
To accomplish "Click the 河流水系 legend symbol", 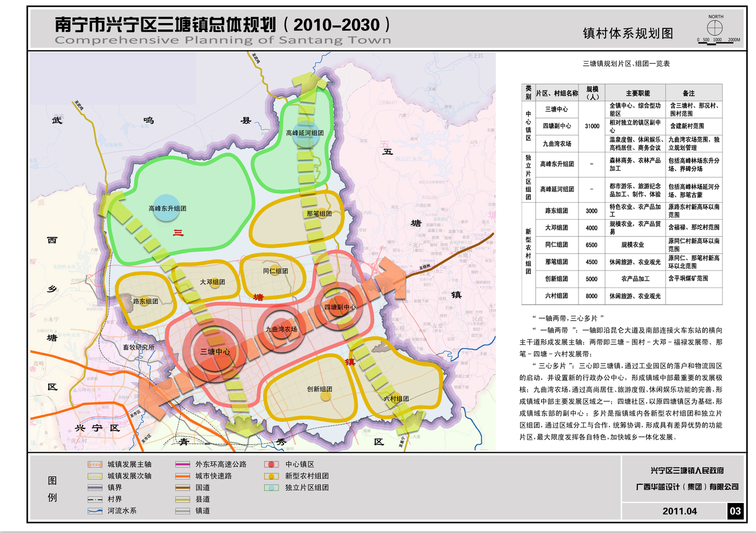I will click(x=95, y=511).
